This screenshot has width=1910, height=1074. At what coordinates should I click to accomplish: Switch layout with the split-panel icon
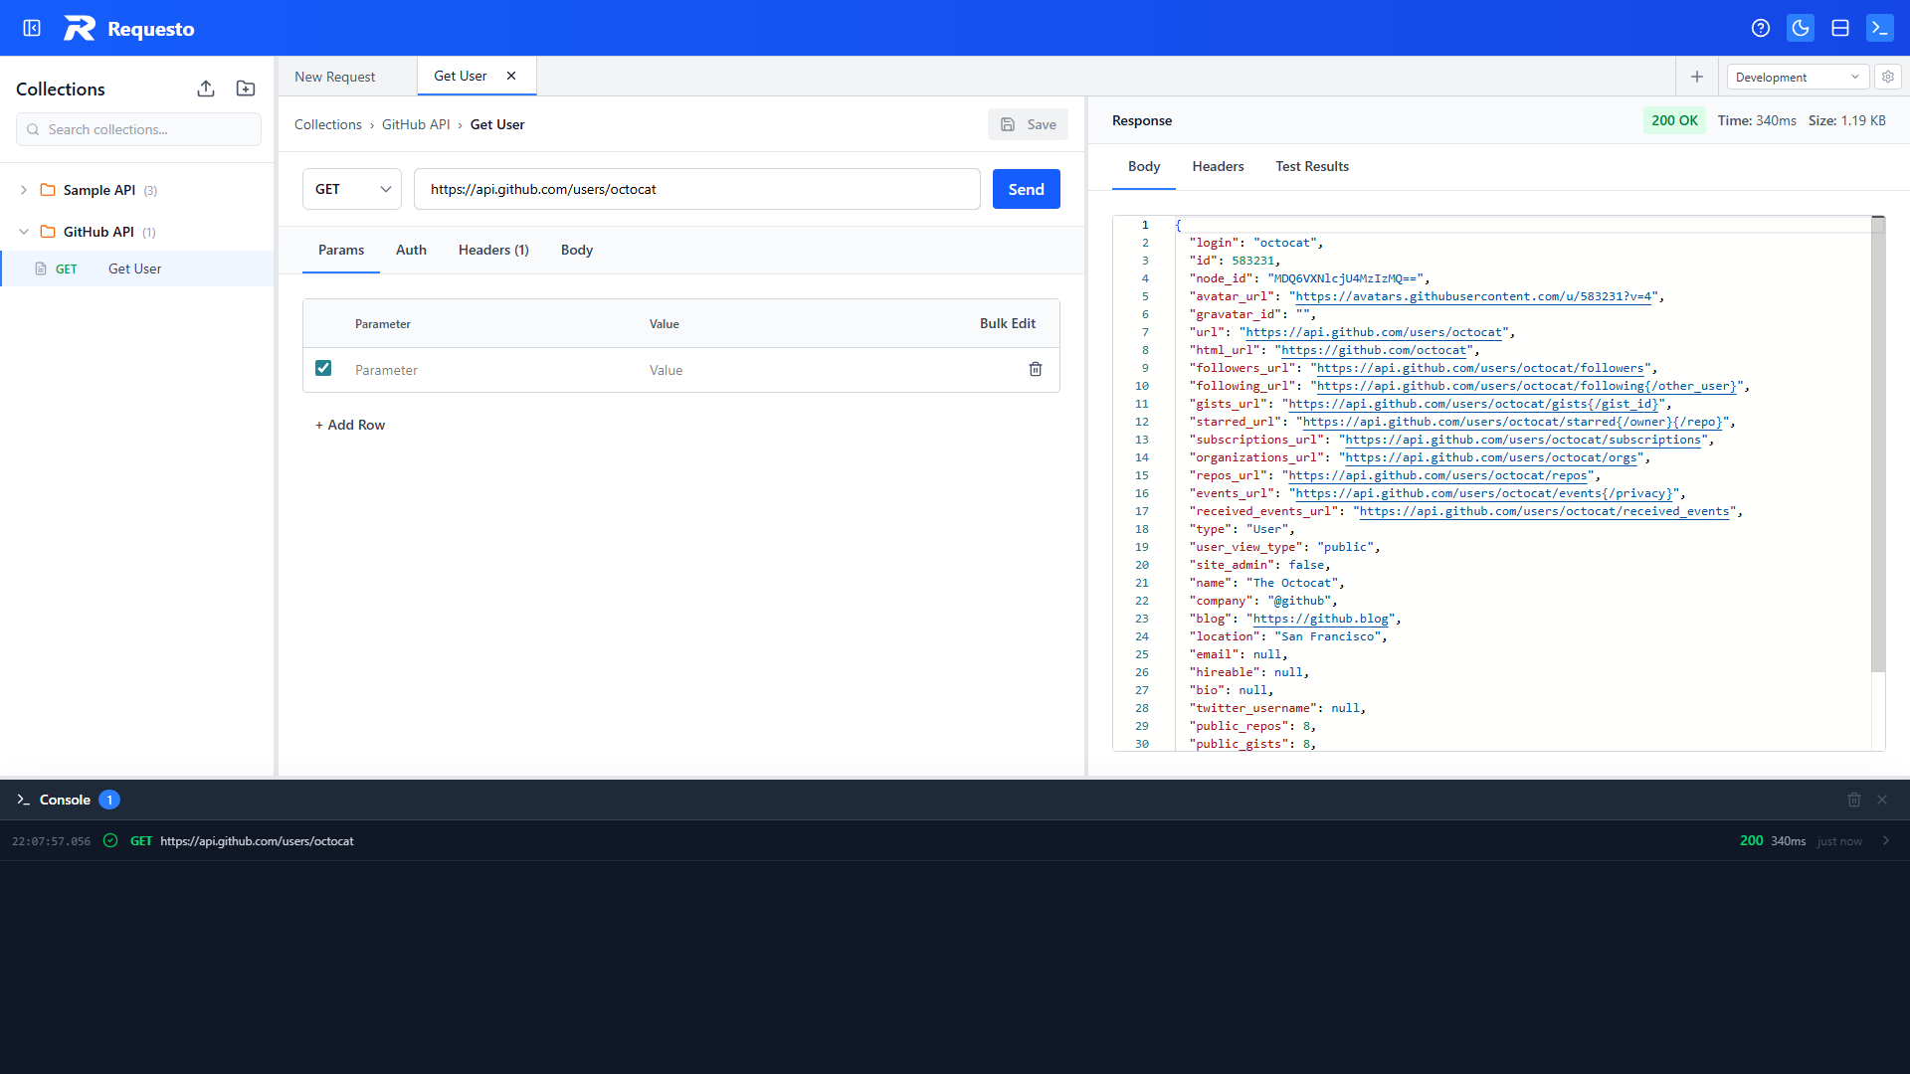pos(1840,28)
